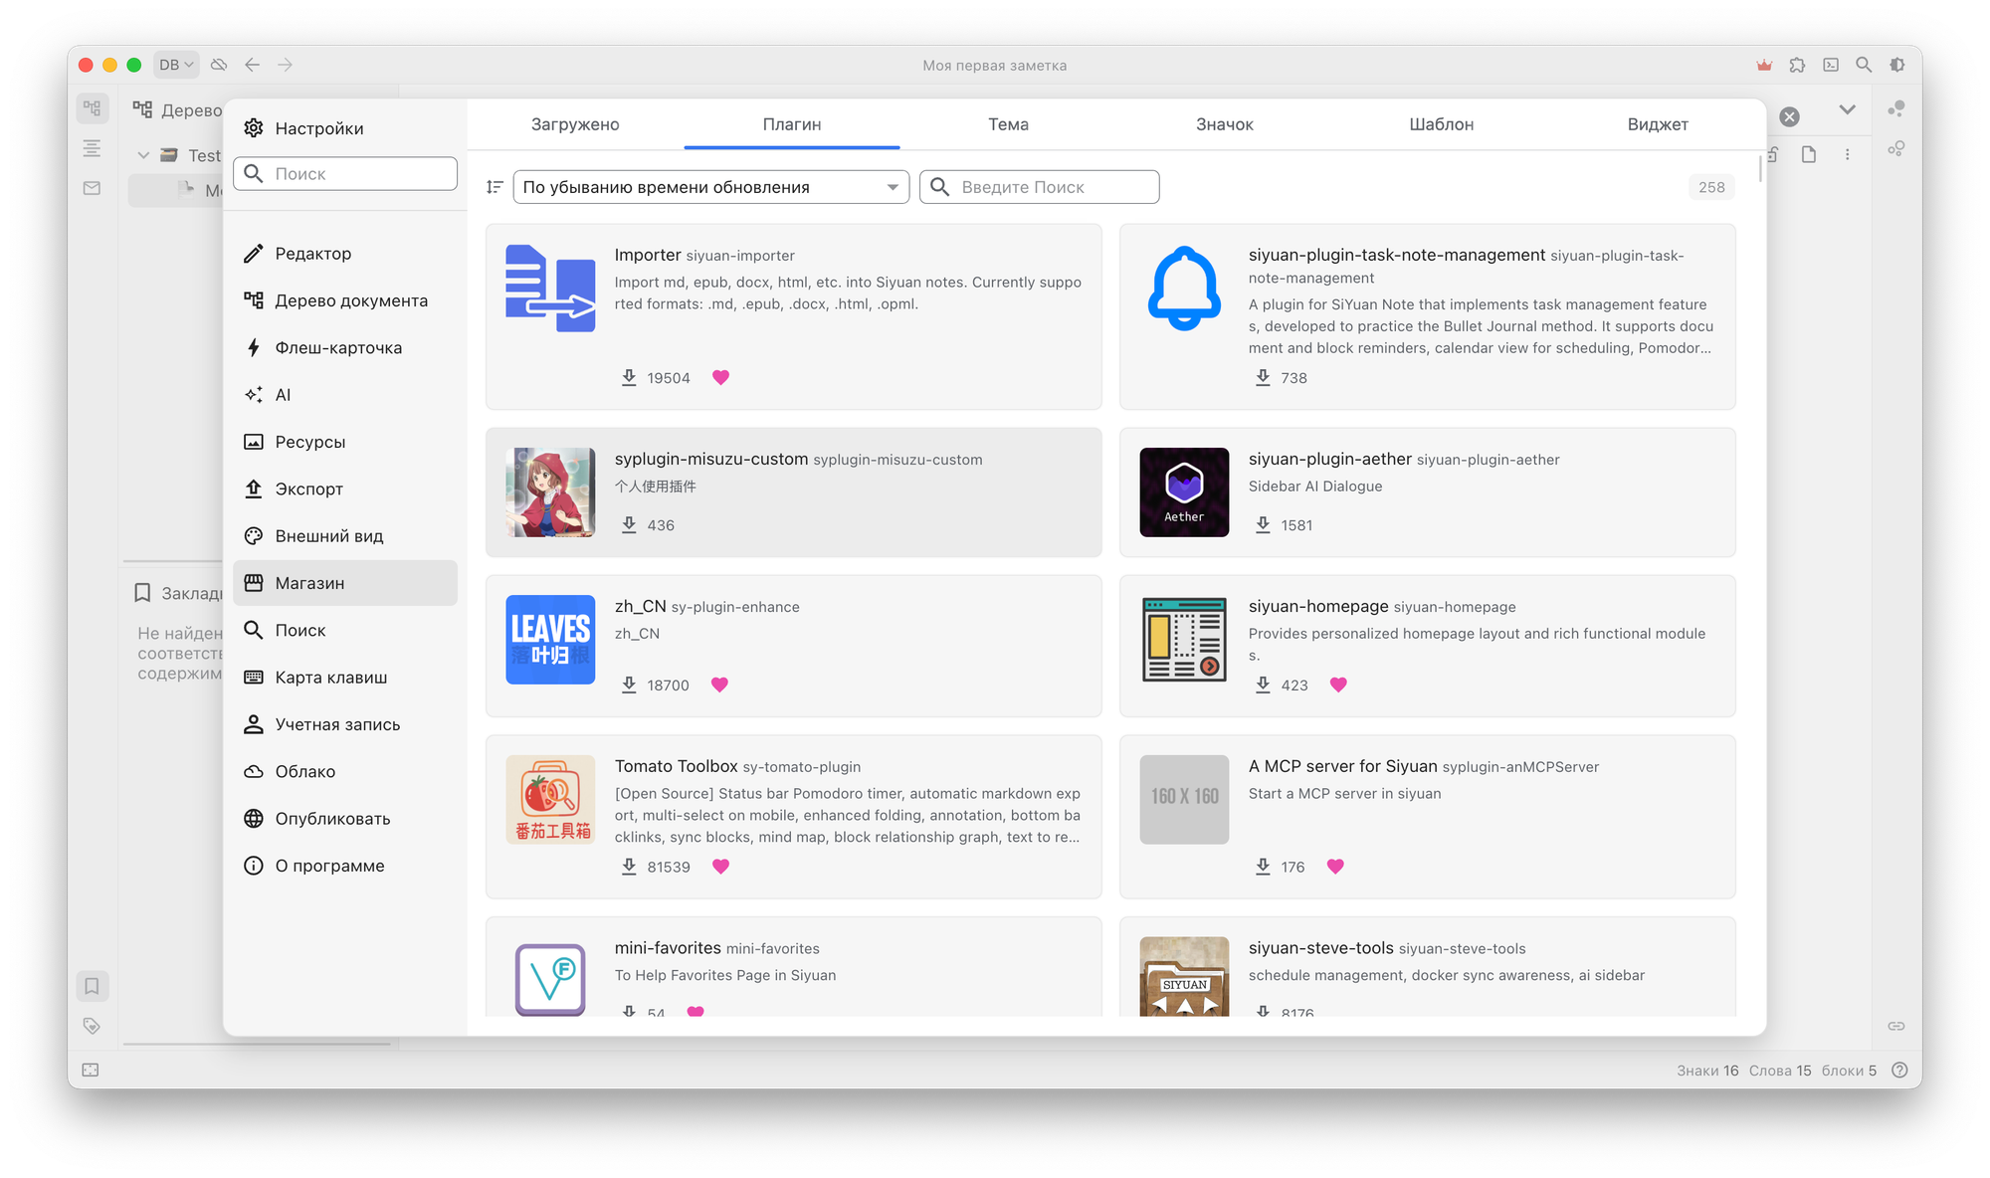
Task: Open the global search magnifier icon
Action: point(1864,65)
